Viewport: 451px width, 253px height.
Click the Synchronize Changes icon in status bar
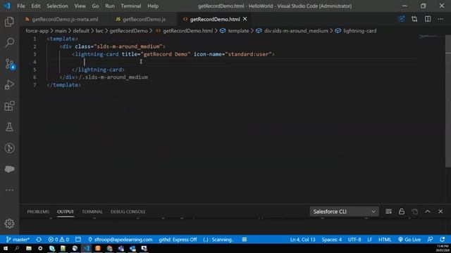(x=39, y=240)
